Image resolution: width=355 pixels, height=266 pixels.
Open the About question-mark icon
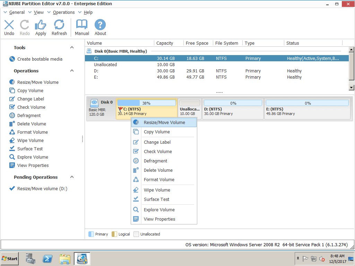click(100, 25)
